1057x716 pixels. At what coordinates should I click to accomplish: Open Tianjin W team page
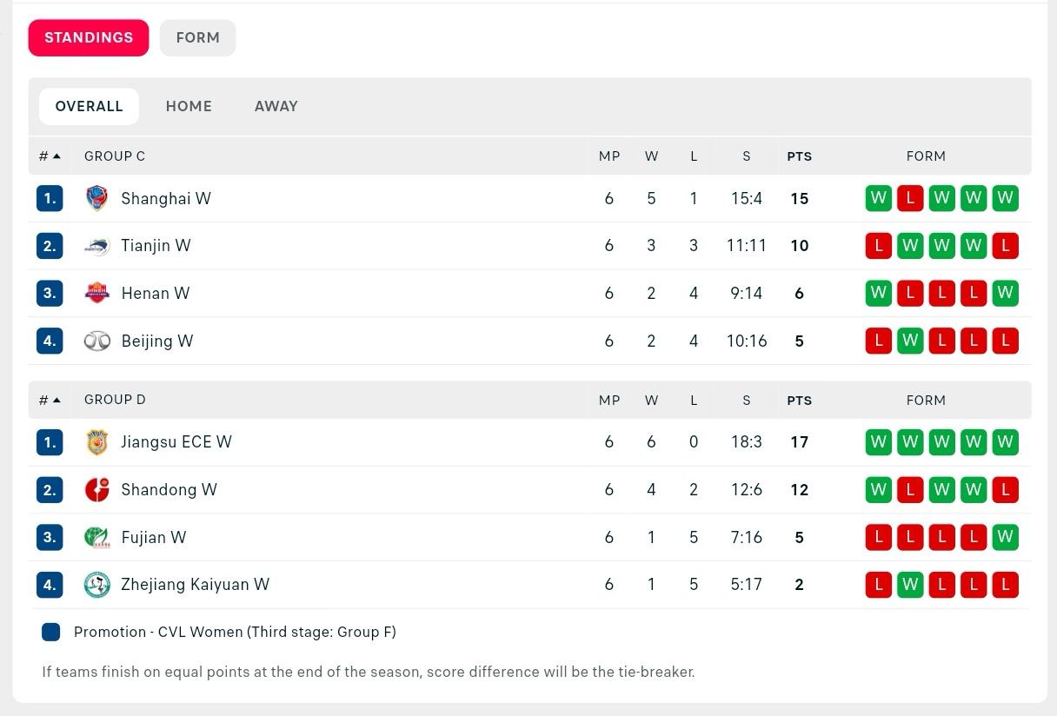coord(156,246)
